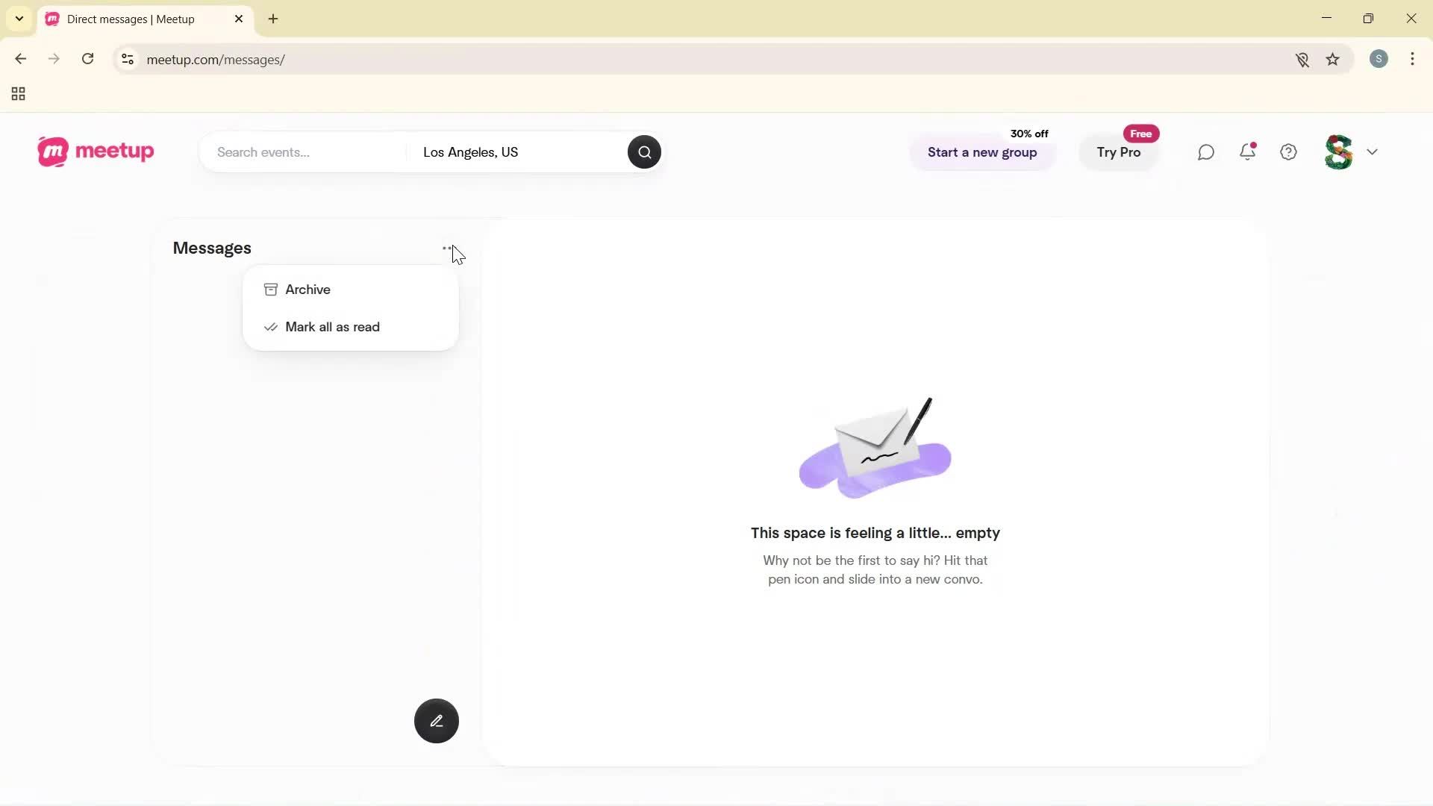Click Start a new group

click(x=982, y=152)
